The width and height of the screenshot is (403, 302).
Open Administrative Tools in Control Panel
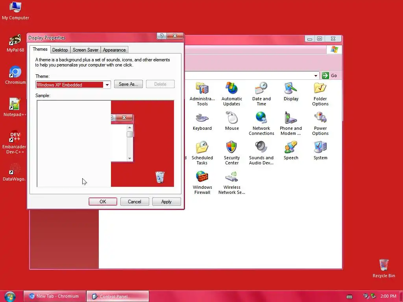(x=202, y=94)
